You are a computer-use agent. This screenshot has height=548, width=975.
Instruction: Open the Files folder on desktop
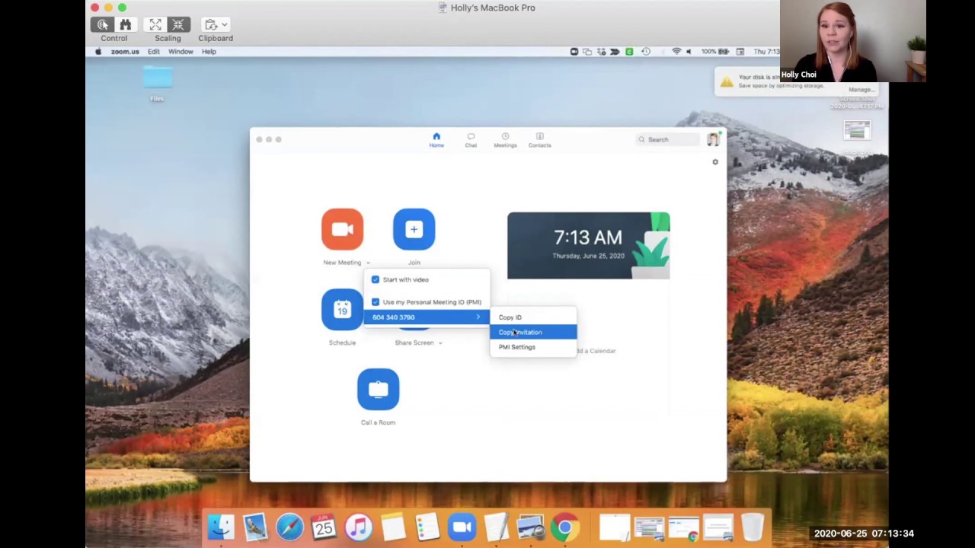[157, 84]
